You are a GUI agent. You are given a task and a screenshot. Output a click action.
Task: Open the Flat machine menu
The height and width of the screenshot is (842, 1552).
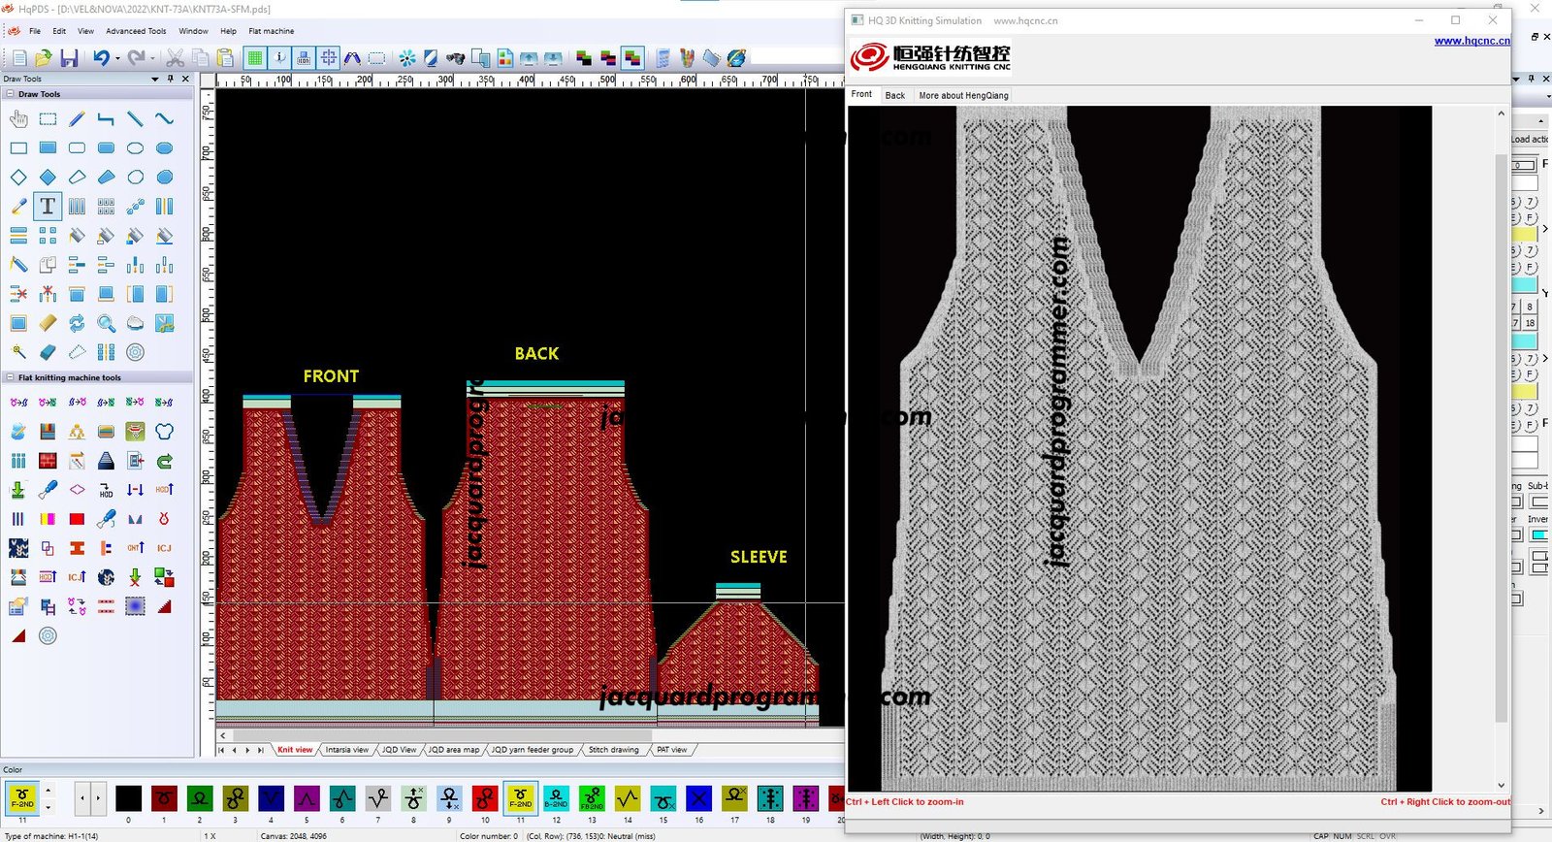tap(271, 31)
